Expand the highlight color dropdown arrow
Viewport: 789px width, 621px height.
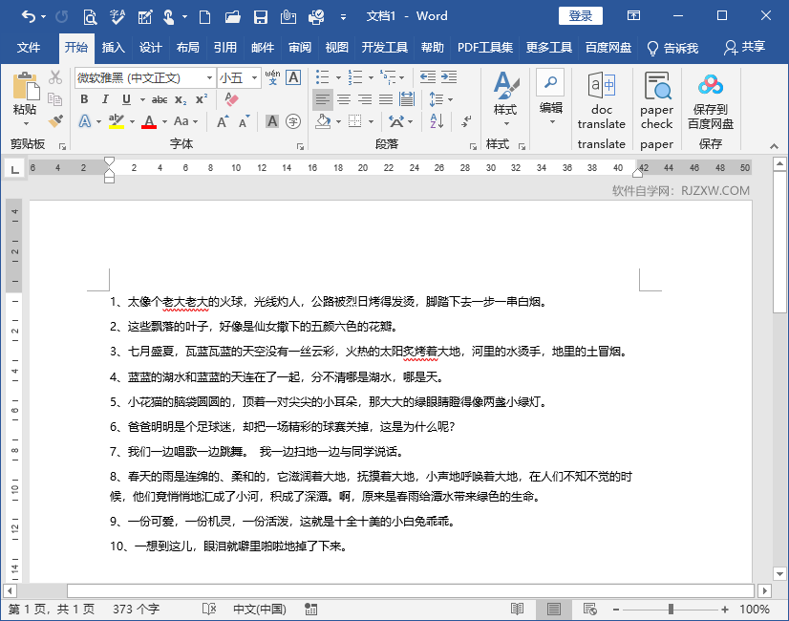[132, 120]
